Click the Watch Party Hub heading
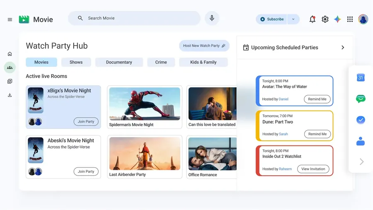This screenshot has height=210, width=373. coord(57,46)
